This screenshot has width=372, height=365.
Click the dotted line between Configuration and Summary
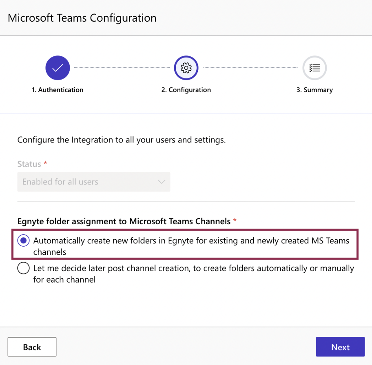[x=250, y=68]
